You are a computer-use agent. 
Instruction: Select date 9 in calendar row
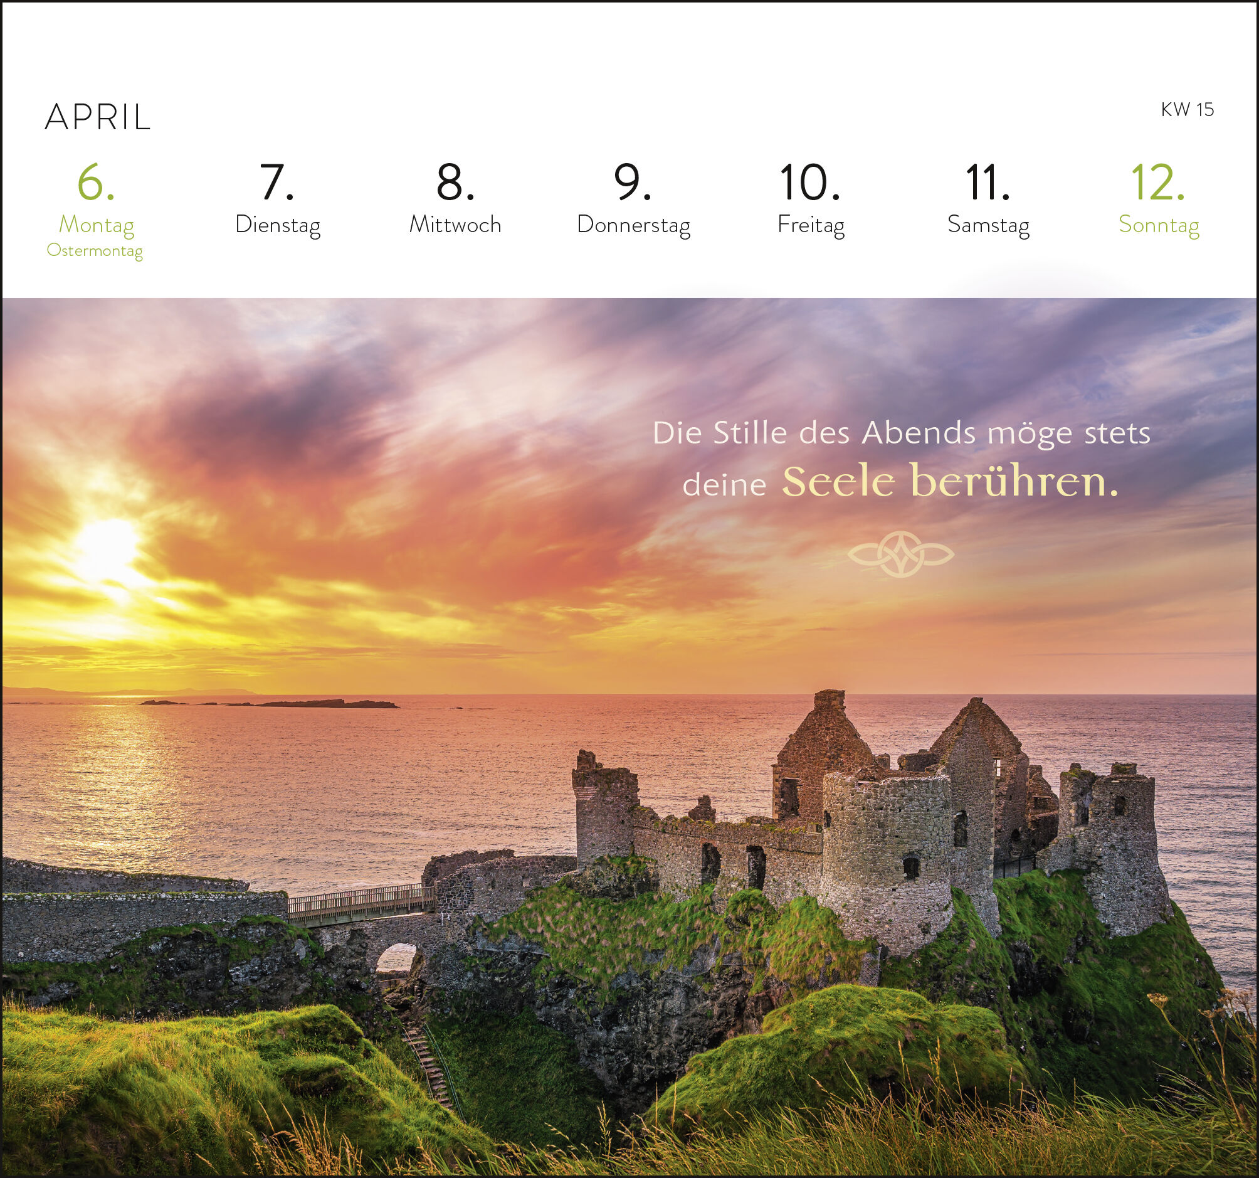coord(632,183)
